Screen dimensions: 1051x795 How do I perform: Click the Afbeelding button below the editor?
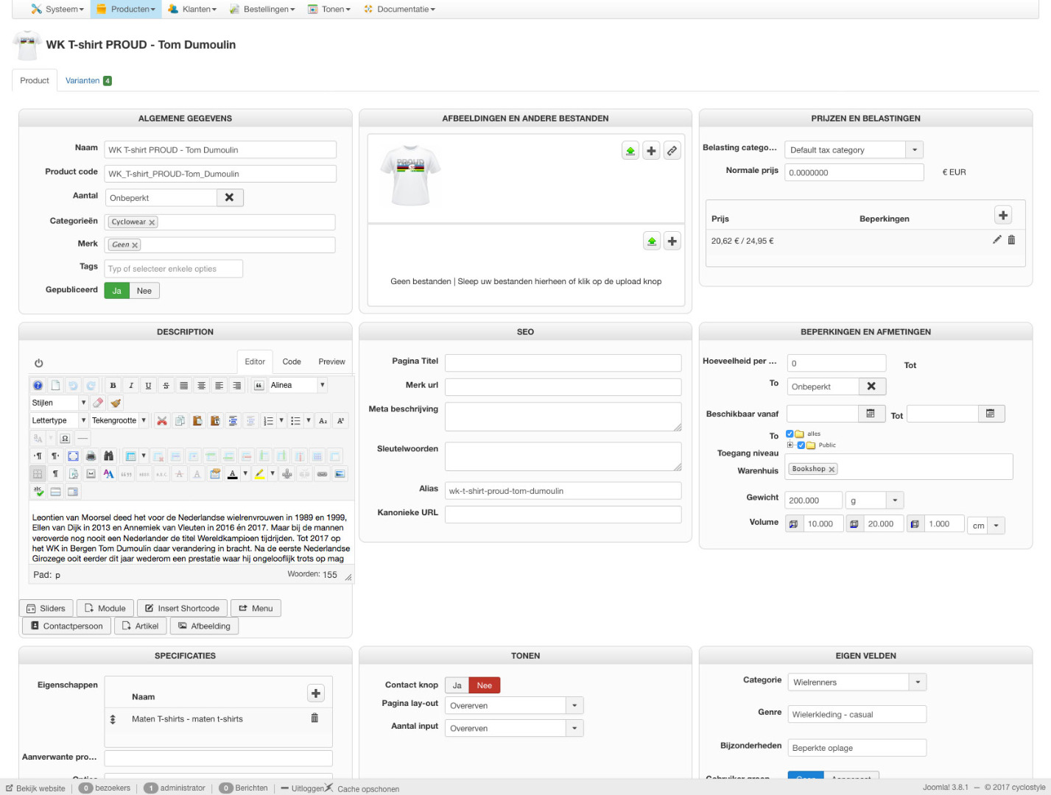[x=204, y=626]
